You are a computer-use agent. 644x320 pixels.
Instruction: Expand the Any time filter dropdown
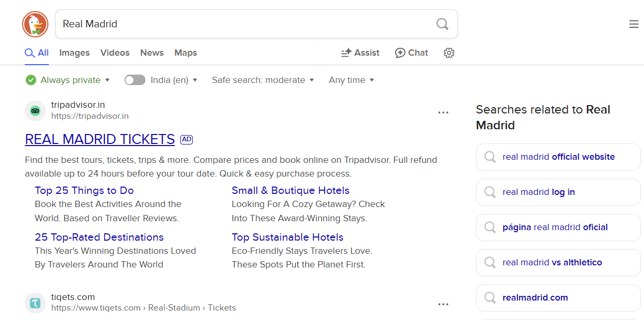[x=351, y=80]
